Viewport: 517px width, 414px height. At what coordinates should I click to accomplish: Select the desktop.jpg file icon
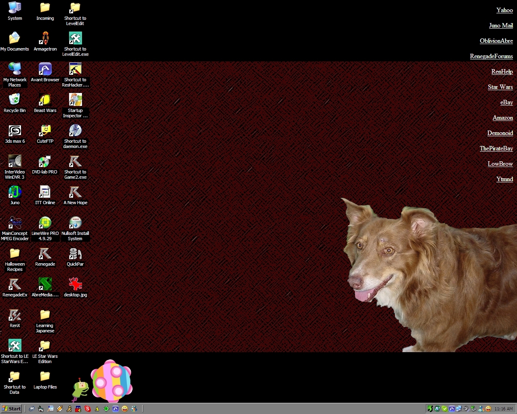pos(75,284)
